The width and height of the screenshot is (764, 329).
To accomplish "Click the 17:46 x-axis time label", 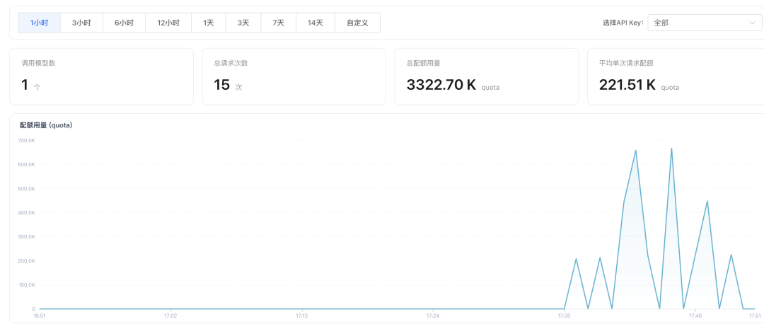I will click(x=695, y=316).
